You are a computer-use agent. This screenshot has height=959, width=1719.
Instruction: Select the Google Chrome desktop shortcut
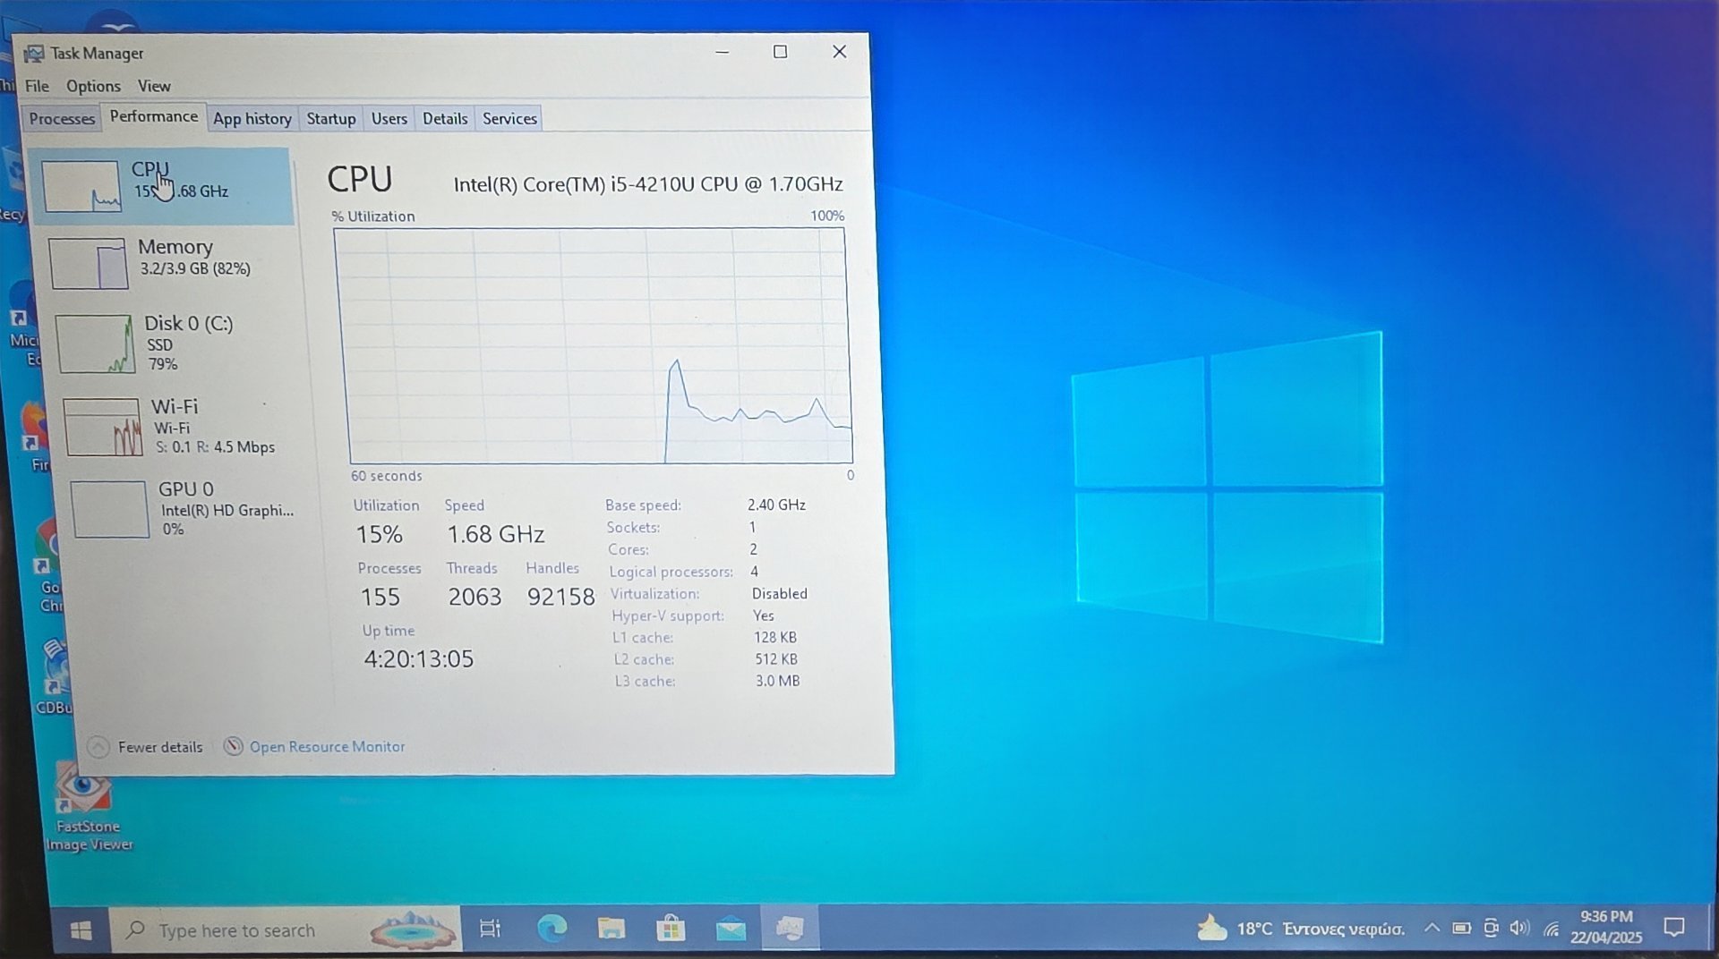click(49, 567)
